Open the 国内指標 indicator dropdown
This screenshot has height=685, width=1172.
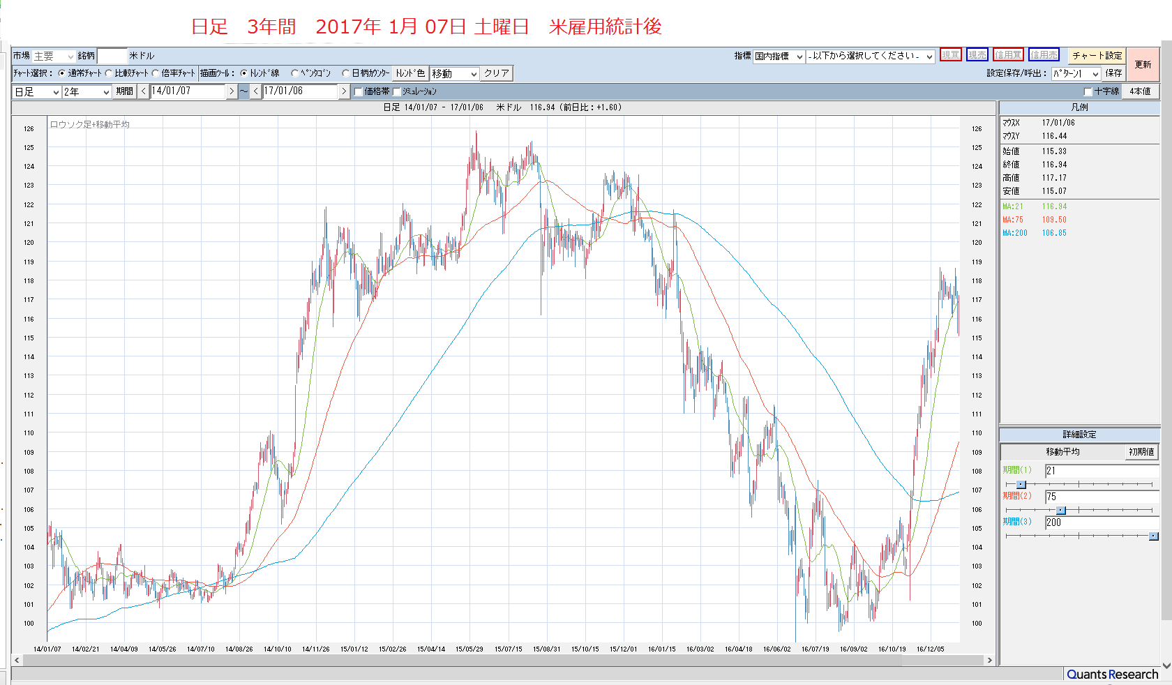[779, 57]
